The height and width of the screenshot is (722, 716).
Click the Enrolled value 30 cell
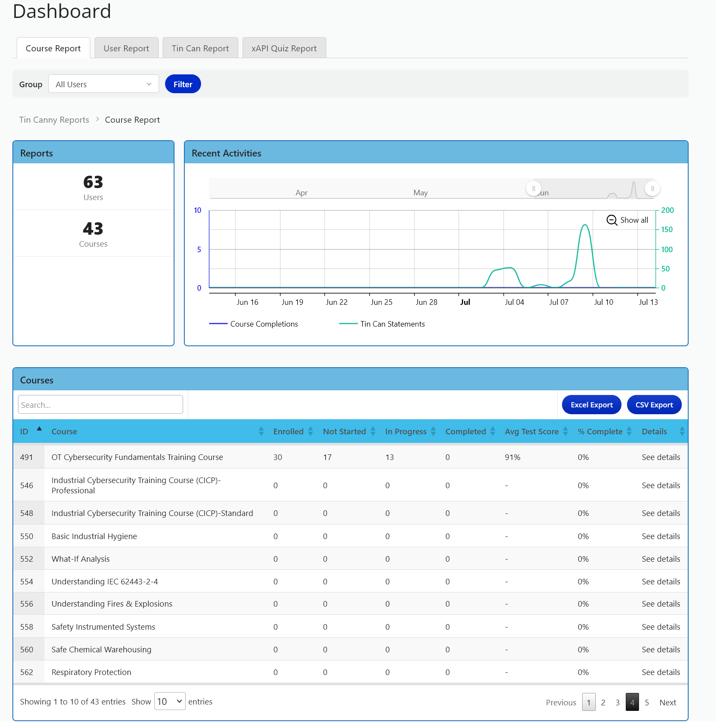278,457
